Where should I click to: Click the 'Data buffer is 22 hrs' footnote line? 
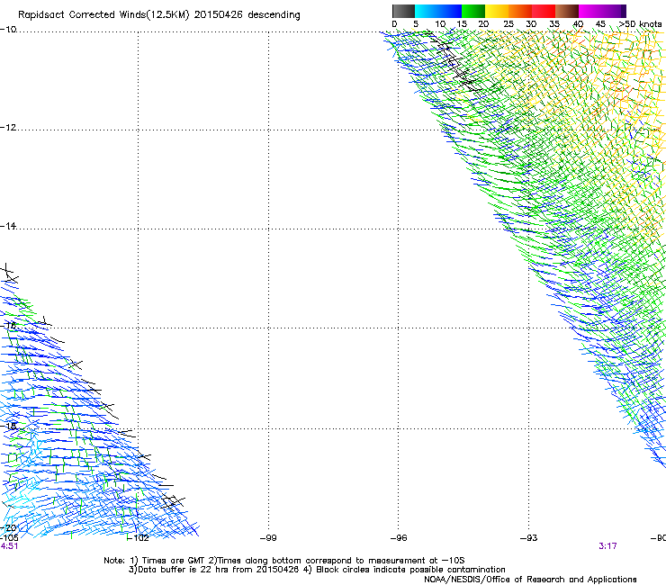coord(317,570)
